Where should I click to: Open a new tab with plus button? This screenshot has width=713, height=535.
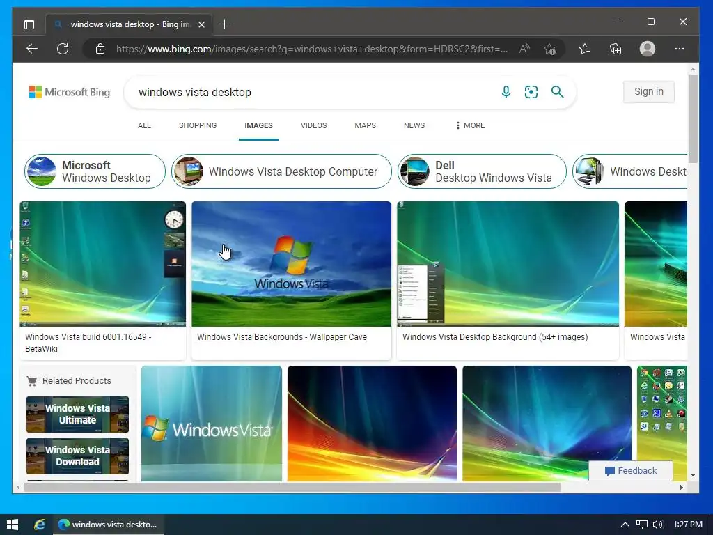(224, 24)
